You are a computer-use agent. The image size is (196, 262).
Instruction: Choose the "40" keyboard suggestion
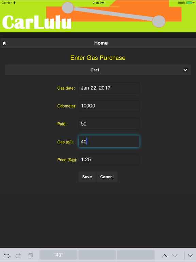pyautogui.click(x=59, y=255)
